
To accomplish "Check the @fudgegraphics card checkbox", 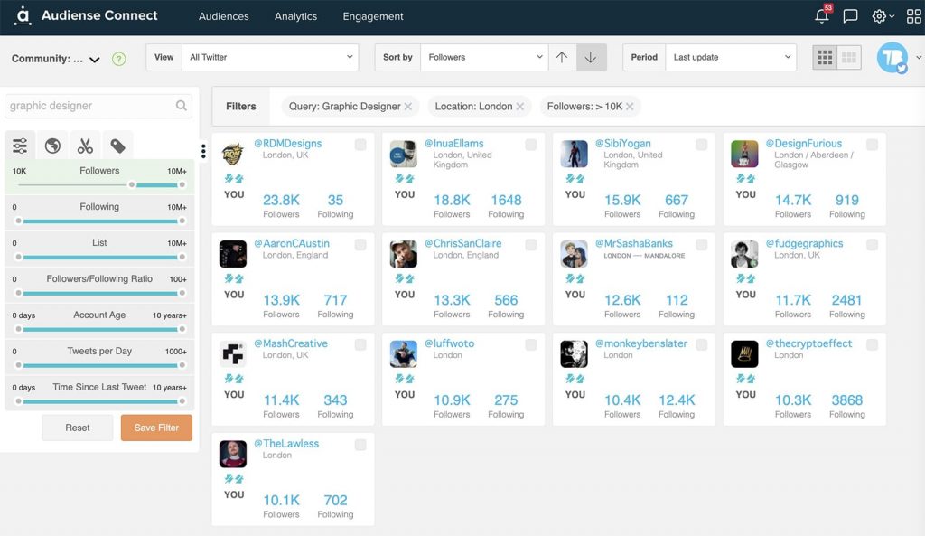I will (872, 244).
